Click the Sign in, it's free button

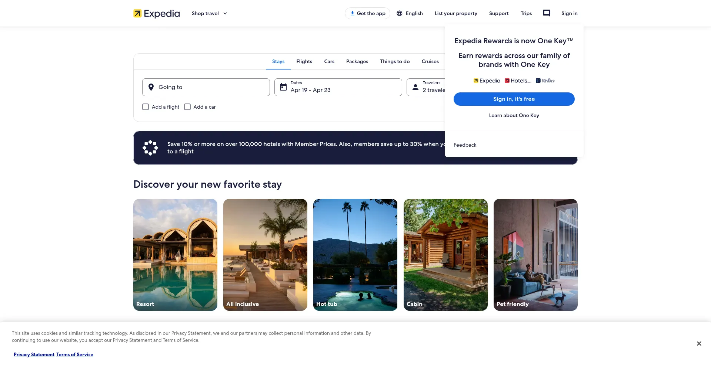point(514,99)
